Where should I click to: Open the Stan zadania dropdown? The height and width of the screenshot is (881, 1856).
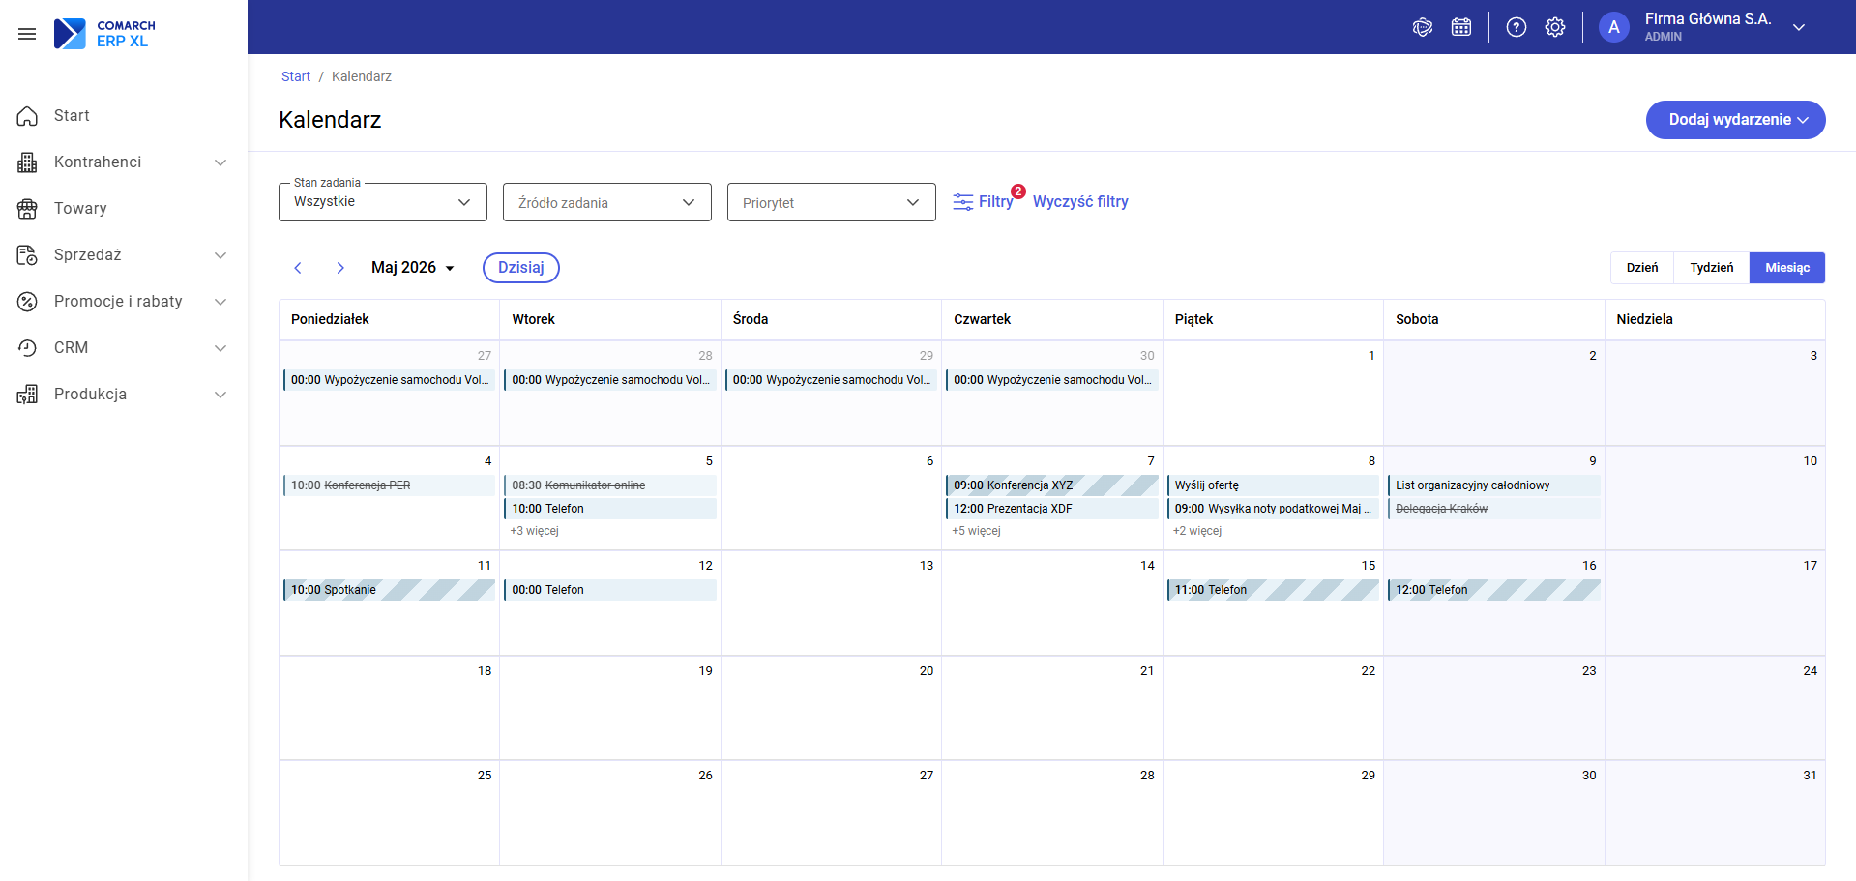point(383,202)
